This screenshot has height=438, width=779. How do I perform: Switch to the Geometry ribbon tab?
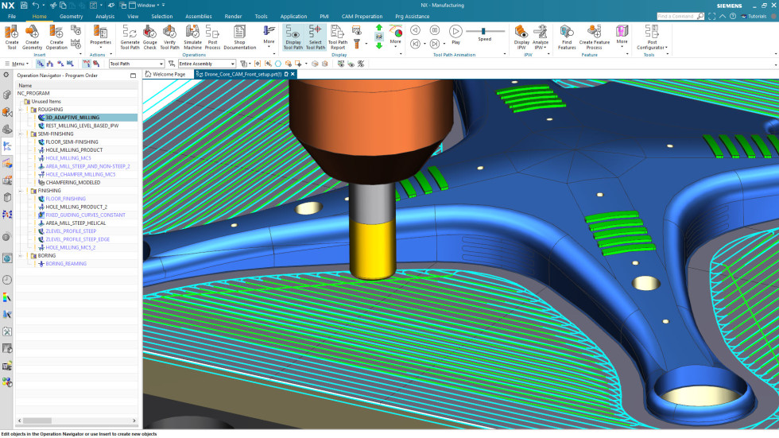pos(71,16)
